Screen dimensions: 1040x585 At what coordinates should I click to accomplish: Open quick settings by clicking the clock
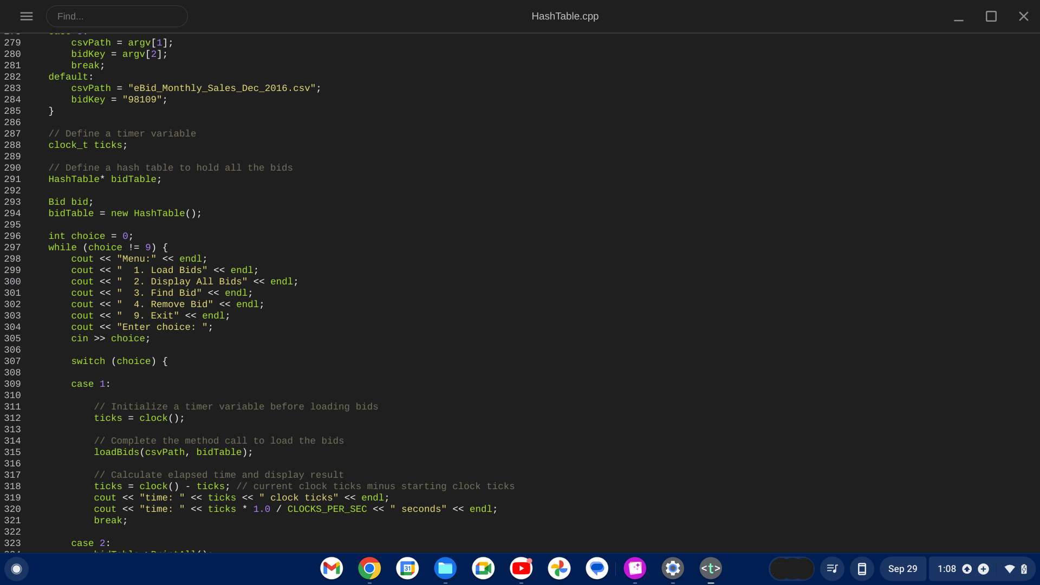coord(945,569)
